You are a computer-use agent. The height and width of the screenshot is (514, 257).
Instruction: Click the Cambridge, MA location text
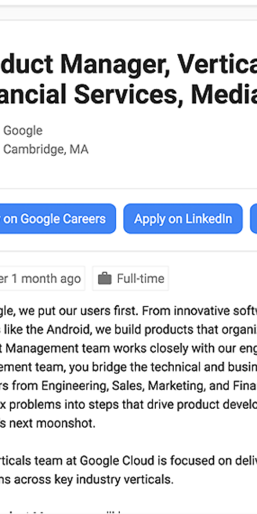(46, 150)
